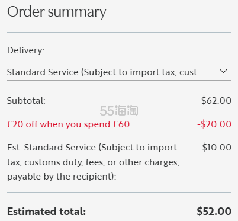Click the underline beneath the delivery dropdown
Viewport: 238px width, 221px height.
point(119,80)
